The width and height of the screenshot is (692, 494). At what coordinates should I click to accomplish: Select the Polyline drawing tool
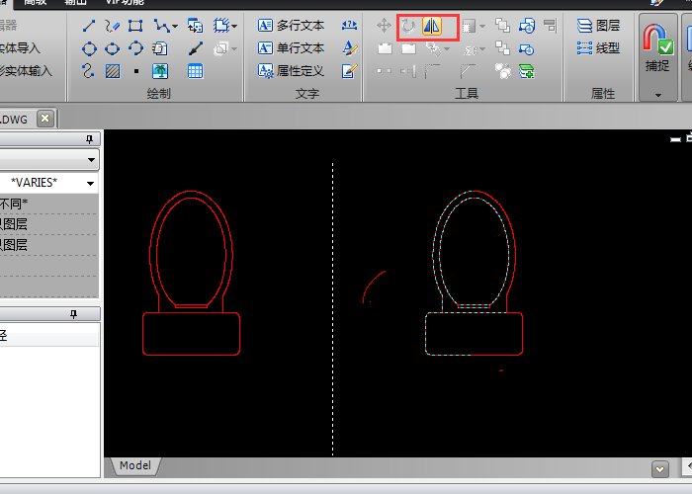click(x=161, y=26)
